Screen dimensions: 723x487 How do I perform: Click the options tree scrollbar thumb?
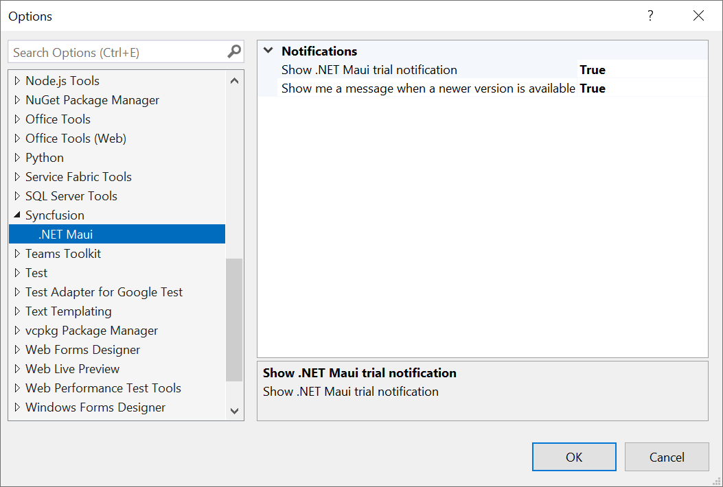234,319
